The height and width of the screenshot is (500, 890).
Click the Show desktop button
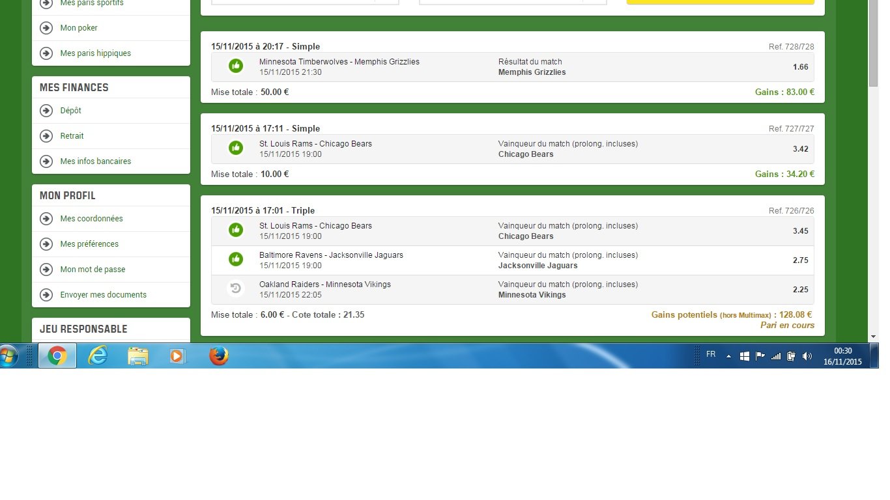coord(874,356)
